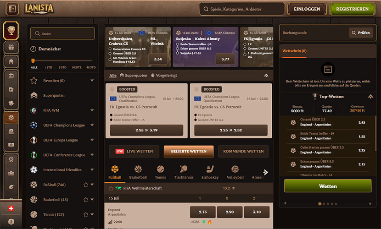
Task: Select Basketball sport icon tab
Action: point(138,172)
